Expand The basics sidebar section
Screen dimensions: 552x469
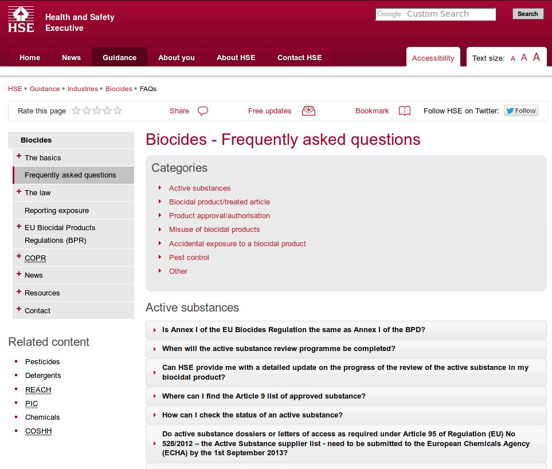(19, 156)
